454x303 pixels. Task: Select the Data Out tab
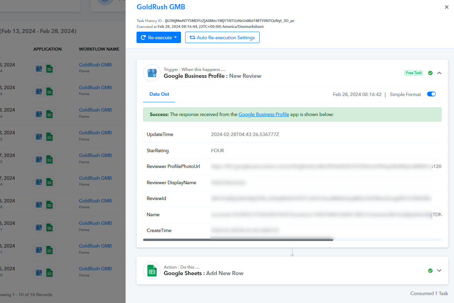tap(159, 94)
